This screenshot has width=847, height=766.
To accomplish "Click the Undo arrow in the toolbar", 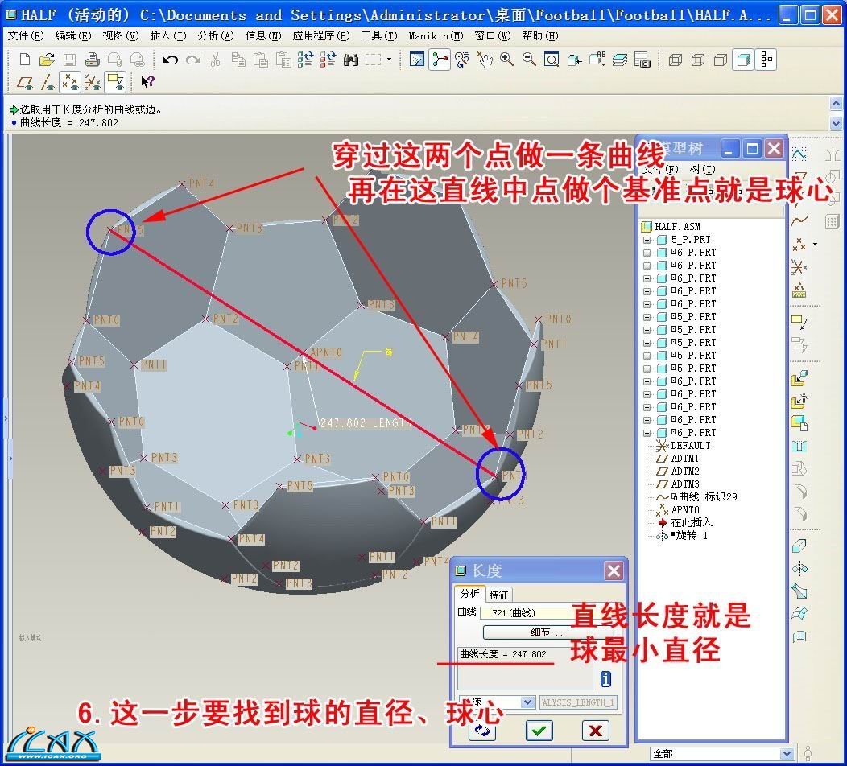I will 170,60.
